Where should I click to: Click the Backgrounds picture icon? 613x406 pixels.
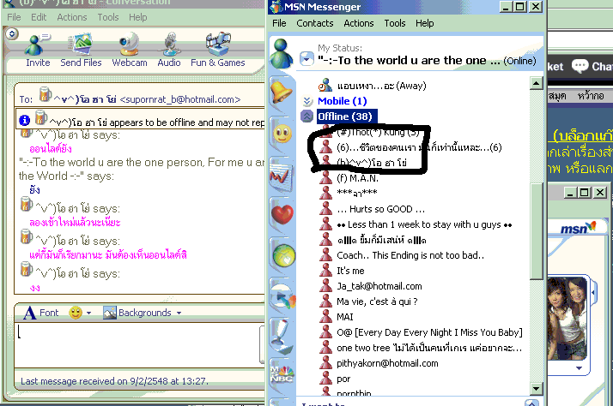pyautogui.click(x=110, y=313)
